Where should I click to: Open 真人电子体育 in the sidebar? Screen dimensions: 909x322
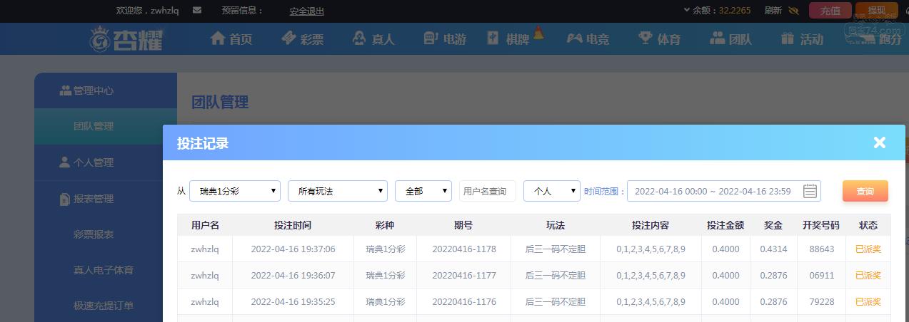(x=104, y=270)
